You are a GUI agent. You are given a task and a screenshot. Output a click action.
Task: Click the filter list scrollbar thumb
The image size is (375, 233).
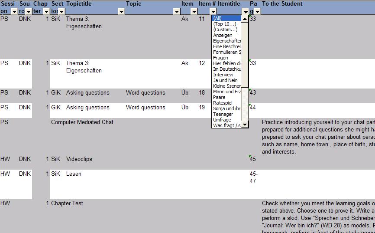tap(245, 54)
